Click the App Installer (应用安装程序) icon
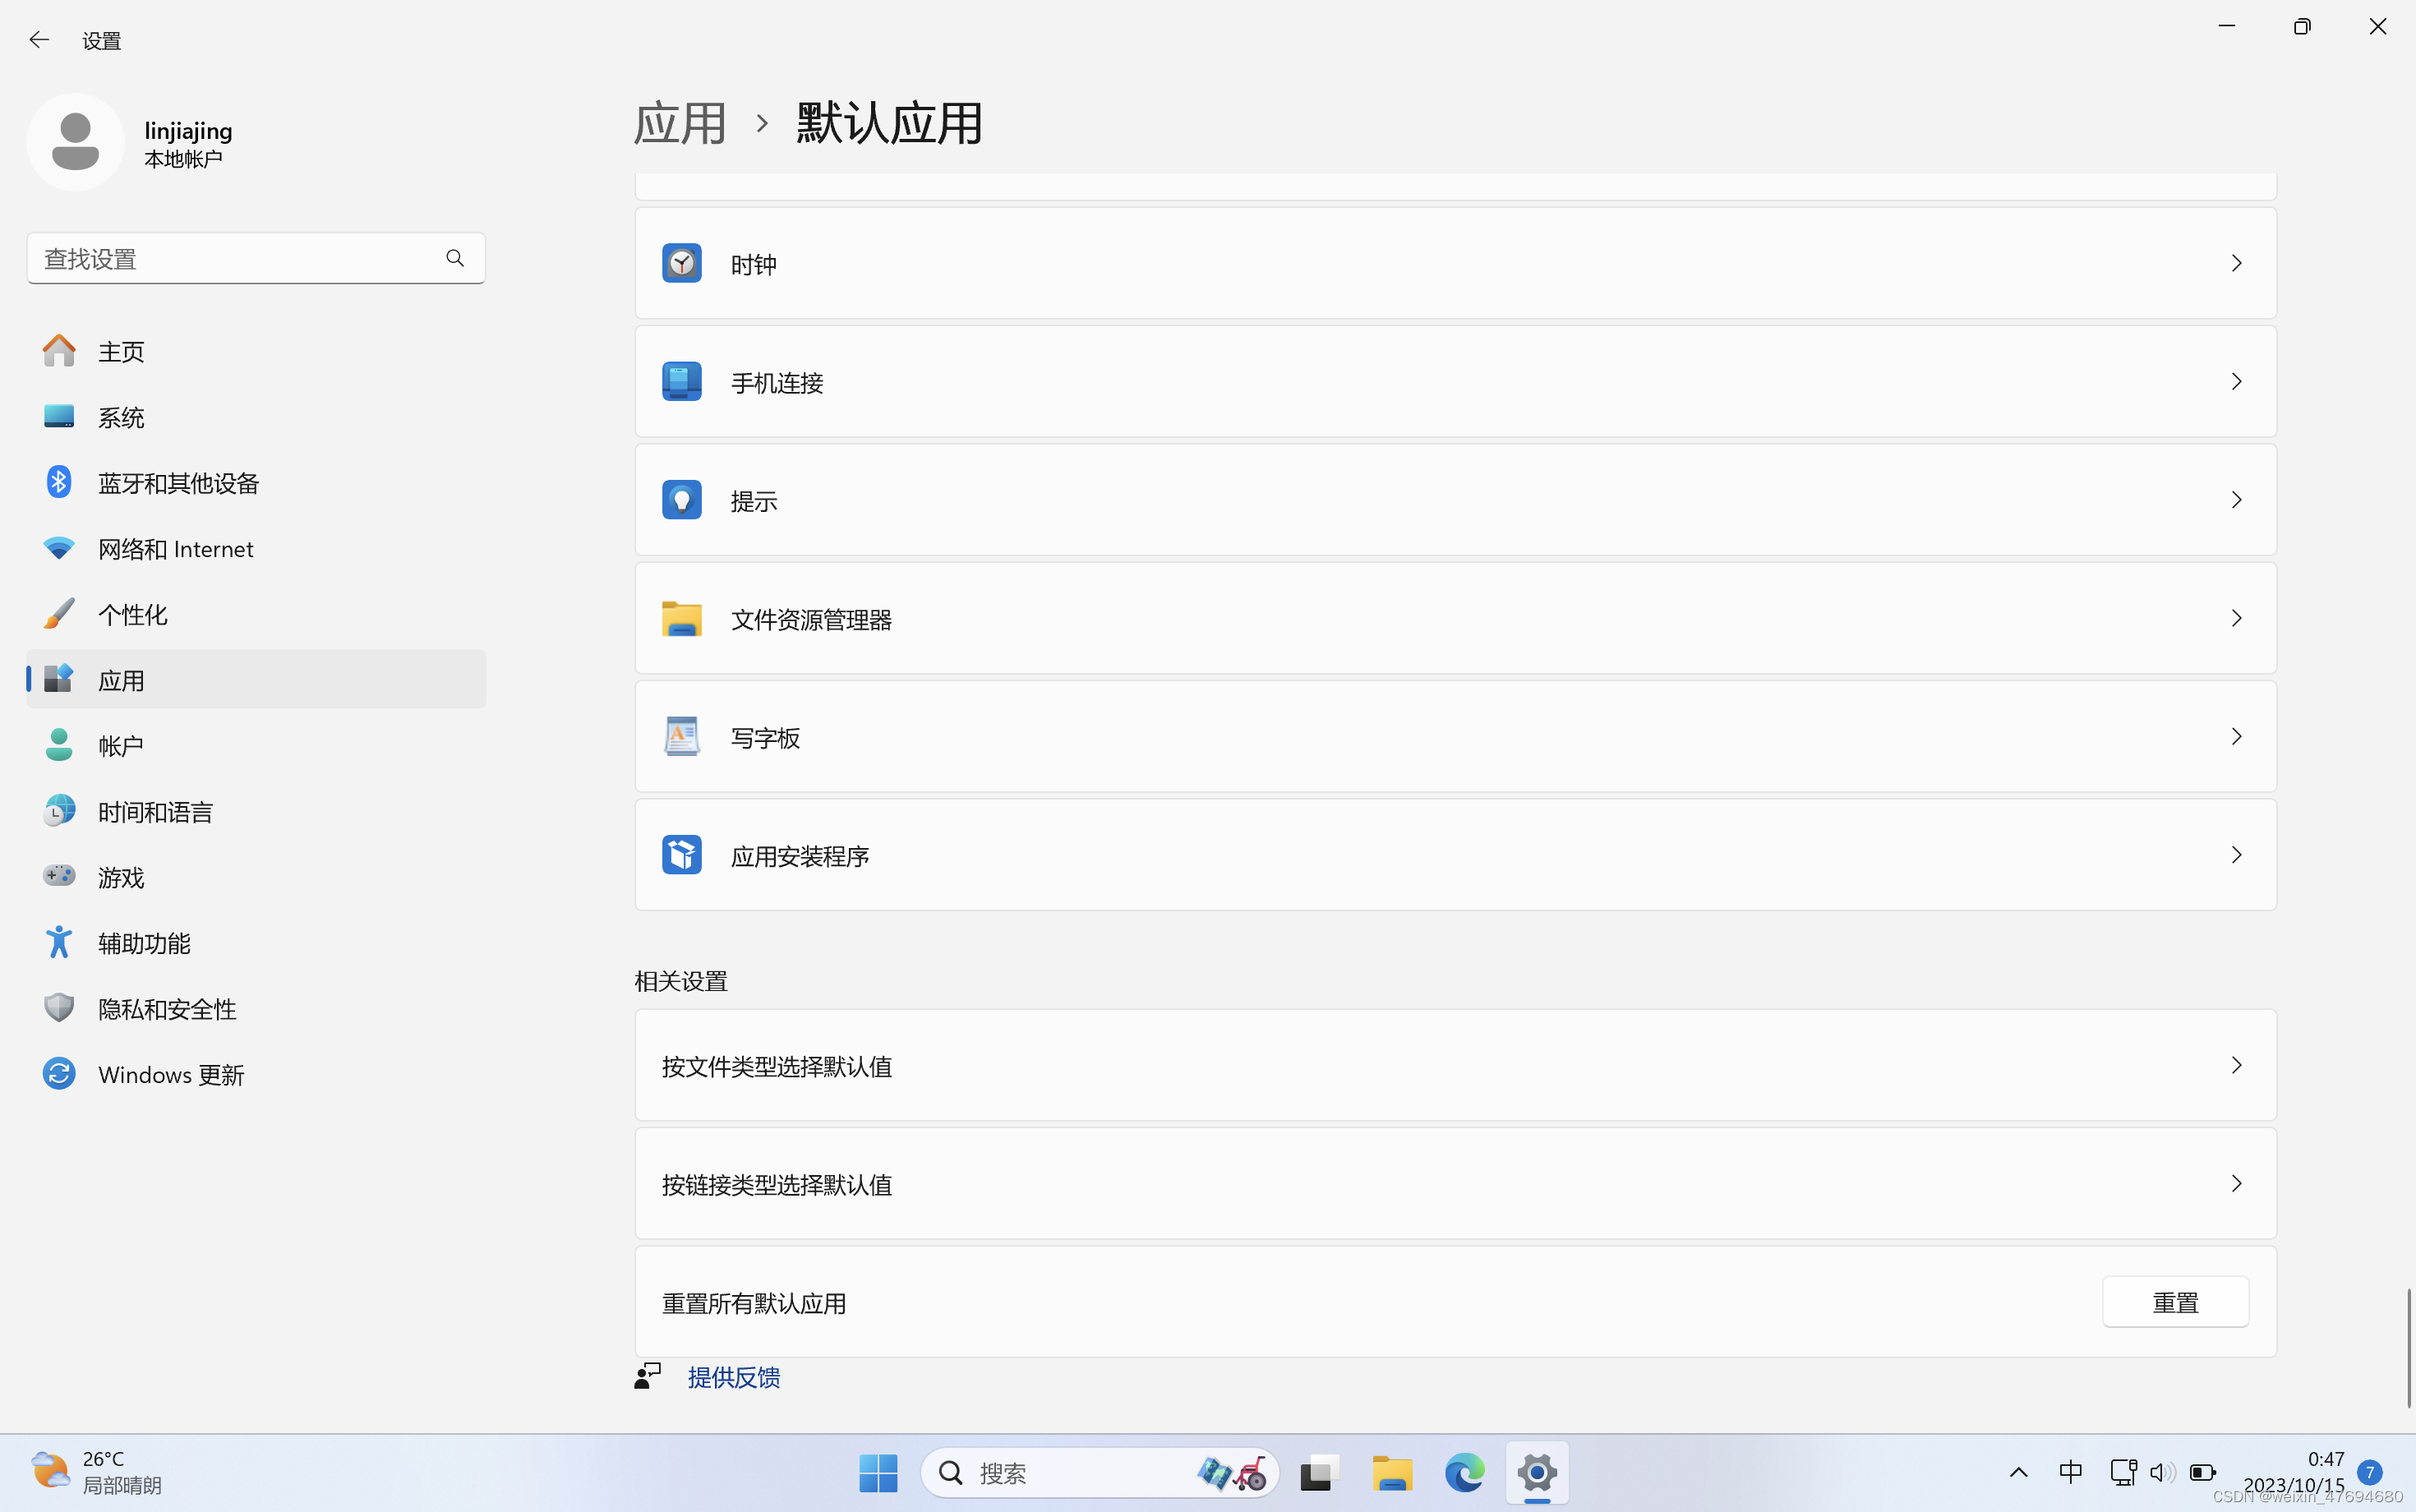Viewport: 2416px width, 1512px height. click(681, 855)
